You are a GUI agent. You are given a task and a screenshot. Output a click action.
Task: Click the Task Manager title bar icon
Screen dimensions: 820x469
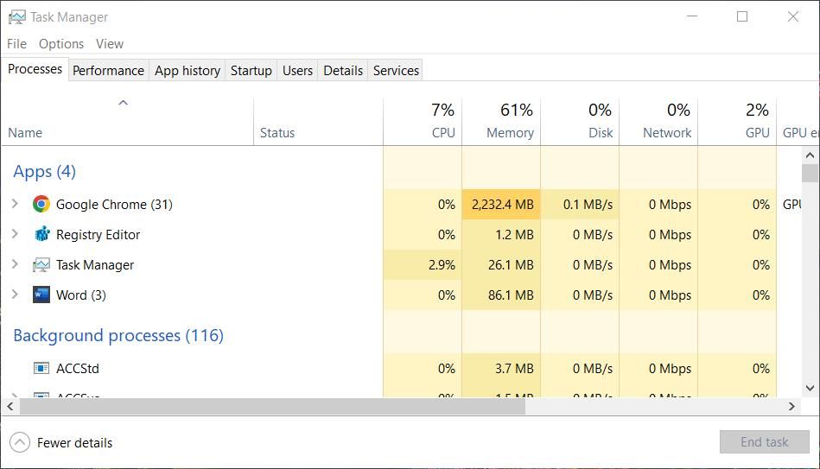[16, 16]
